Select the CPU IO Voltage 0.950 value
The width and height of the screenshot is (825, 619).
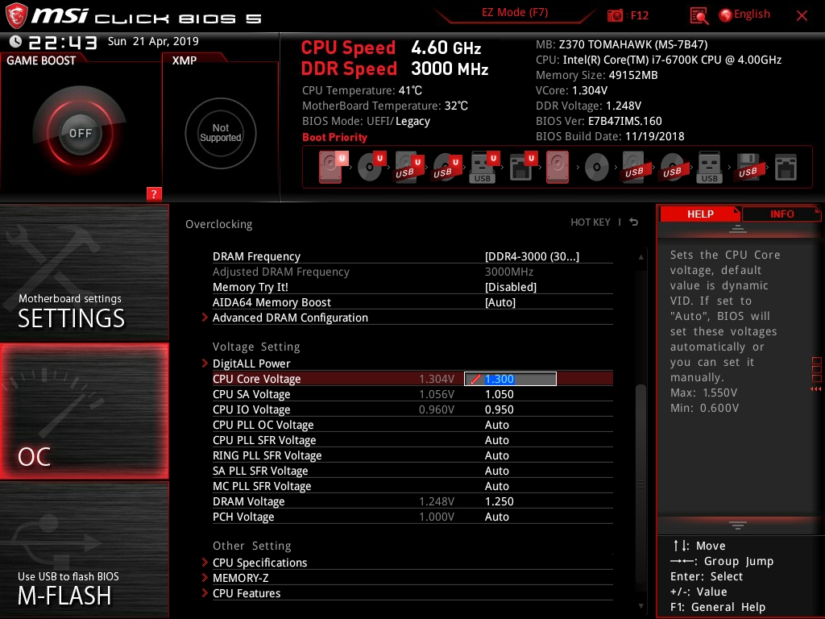coord(499,409)
